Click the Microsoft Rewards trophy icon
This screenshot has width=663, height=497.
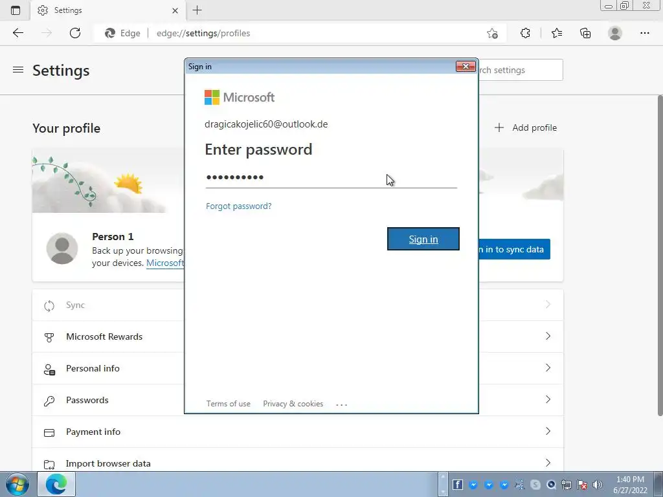[49, 337]
